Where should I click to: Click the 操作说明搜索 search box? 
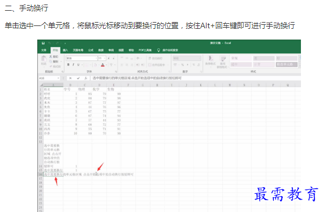(170, 50)
